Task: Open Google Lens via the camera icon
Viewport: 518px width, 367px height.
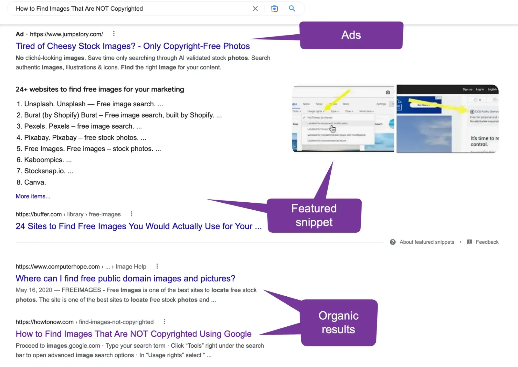Action: pos(274,9)
